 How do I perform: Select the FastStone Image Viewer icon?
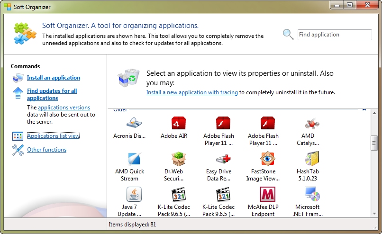point(267,159)
